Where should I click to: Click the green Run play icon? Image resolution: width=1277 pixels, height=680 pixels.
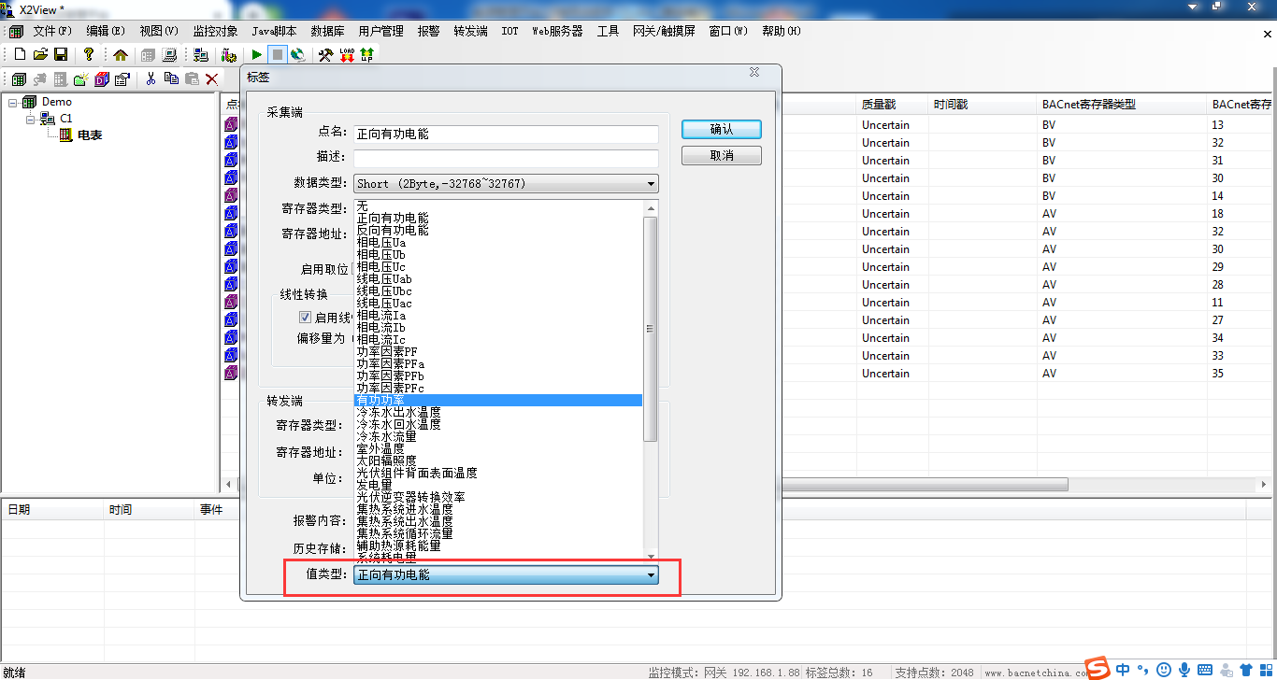(x=257, y=55)
